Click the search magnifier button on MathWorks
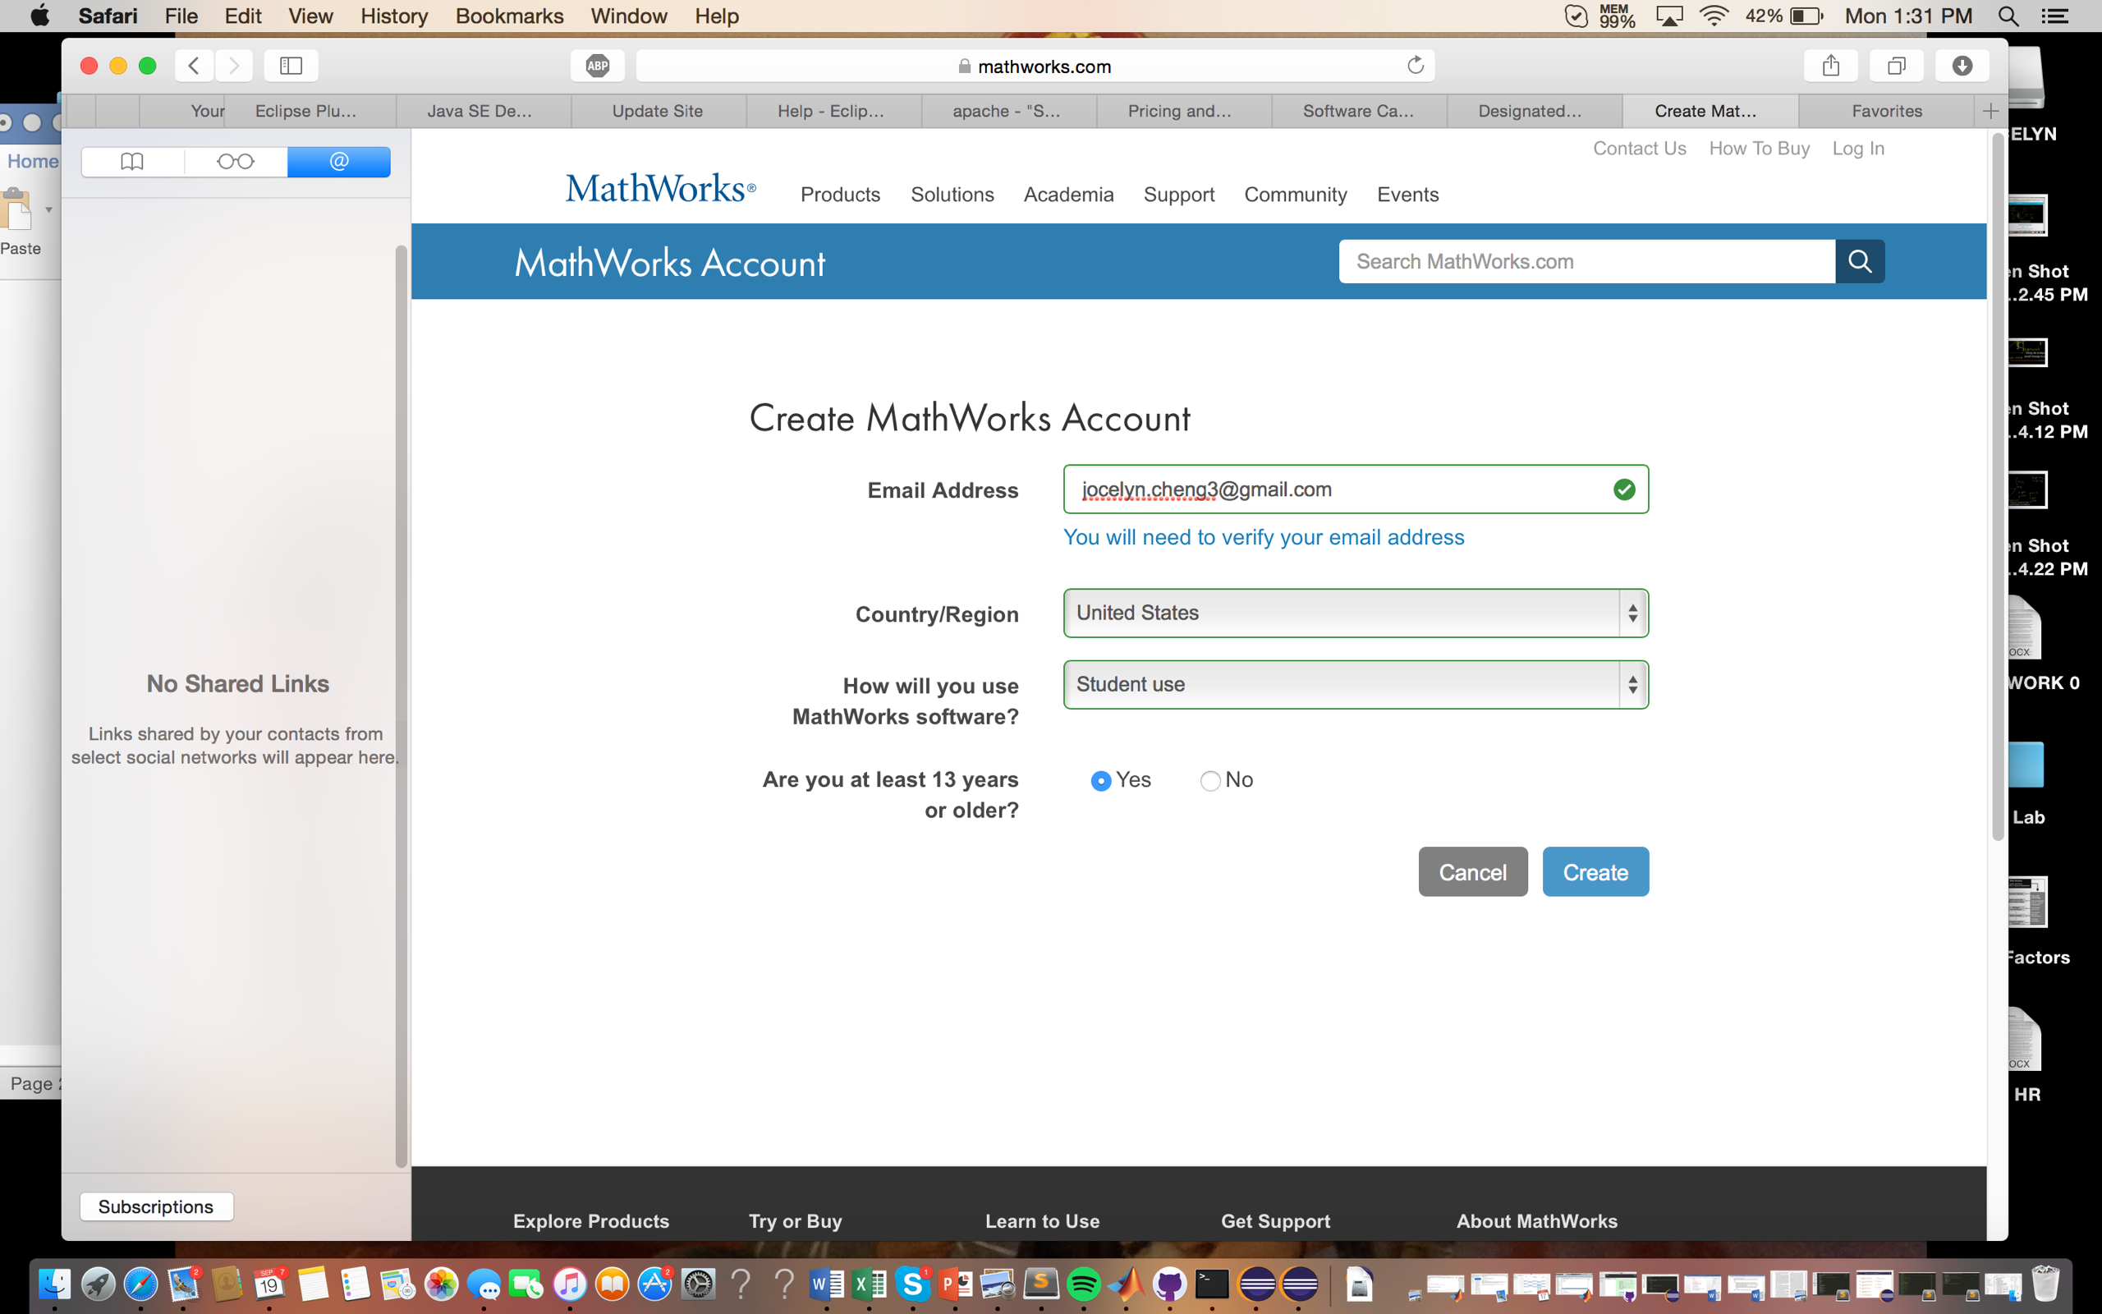 tap(1860, 260)
